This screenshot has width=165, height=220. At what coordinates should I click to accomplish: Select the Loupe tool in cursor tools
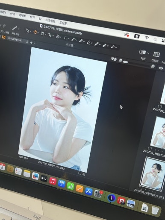(42, 33)
